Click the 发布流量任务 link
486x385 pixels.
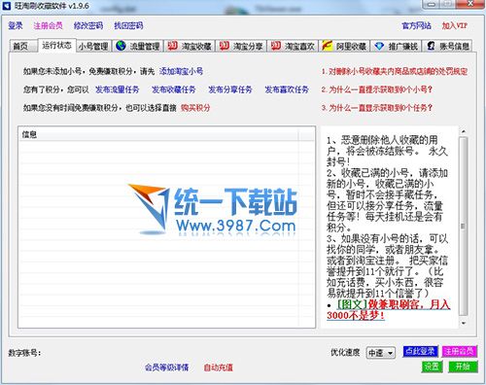click(118, 89)
